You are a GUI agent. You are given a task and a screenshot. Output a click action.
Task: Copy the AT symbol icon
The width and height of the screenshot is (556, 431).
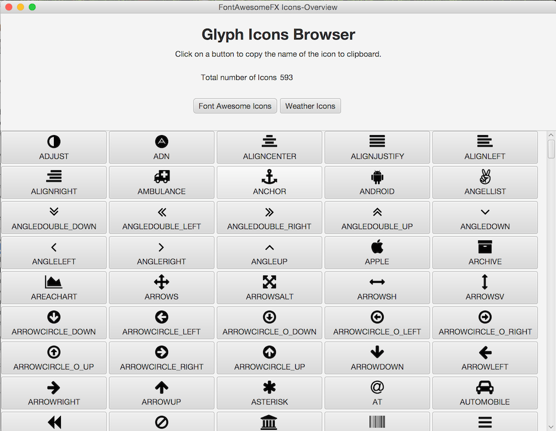point(377,393)
